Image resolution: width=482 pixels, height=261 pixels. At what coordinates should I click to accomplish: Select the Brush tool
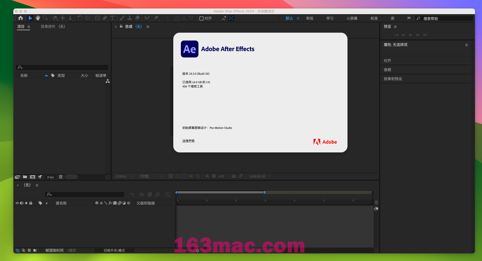(122, 18)
